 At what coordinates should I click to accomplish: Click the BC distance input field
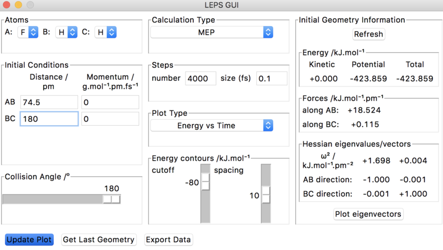point(49,119)
